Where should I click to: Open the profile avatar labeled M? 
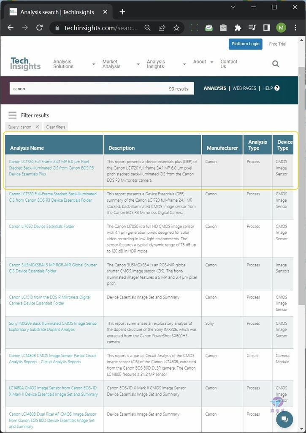point(281,27)
